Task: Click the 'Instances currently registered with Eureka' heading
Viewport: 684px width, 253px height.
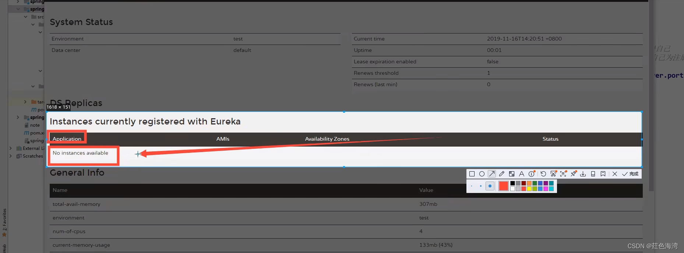Action: (145, 122)
